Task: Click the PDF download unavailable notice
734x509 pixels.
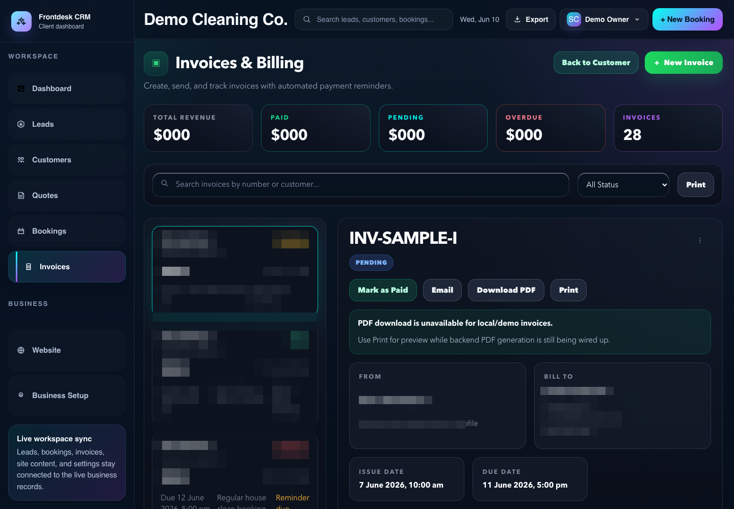Action: click(530, 332)
